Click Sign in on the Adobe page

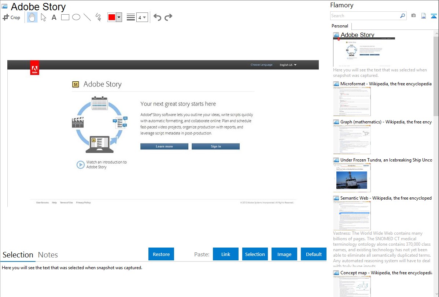coord(216,146)
